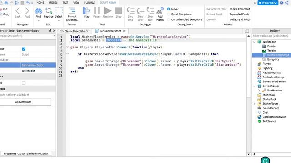This screenshot has height=163, width=291.
Task: Expand the StarterPlayer tree node
Action: pos(254,104)
